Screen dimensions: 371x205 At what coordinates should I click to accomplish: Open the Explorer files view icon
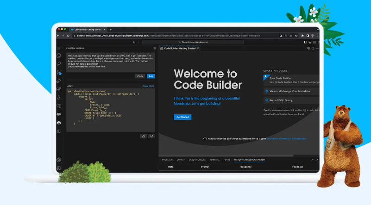click(59, 56)
